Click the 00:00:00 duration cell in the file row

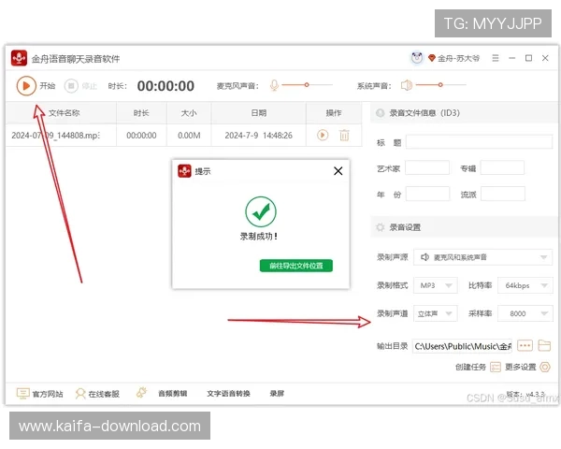point(141,136)
